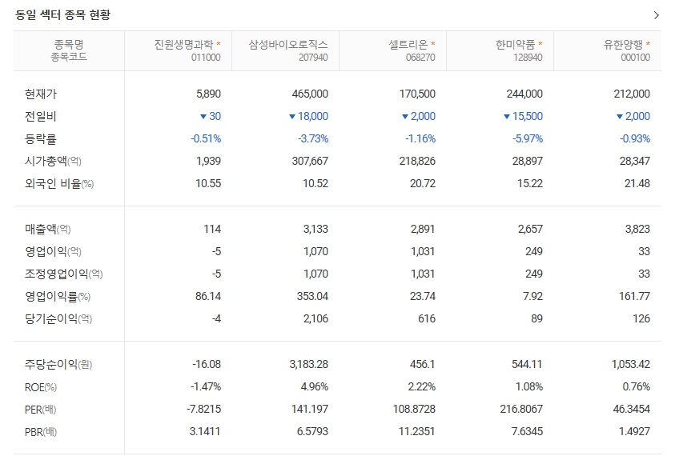Screen dimensions: 675x460
Task: Select stock code 128940
Action: 528,58
